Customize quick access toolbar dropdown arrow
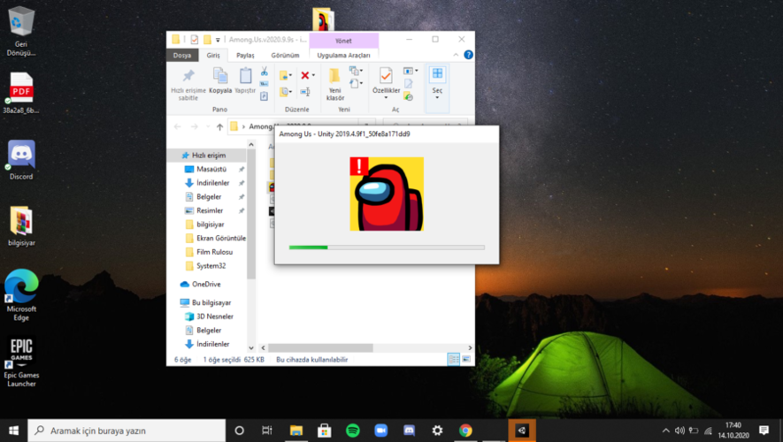783x442 pixels. pos(218,40)
